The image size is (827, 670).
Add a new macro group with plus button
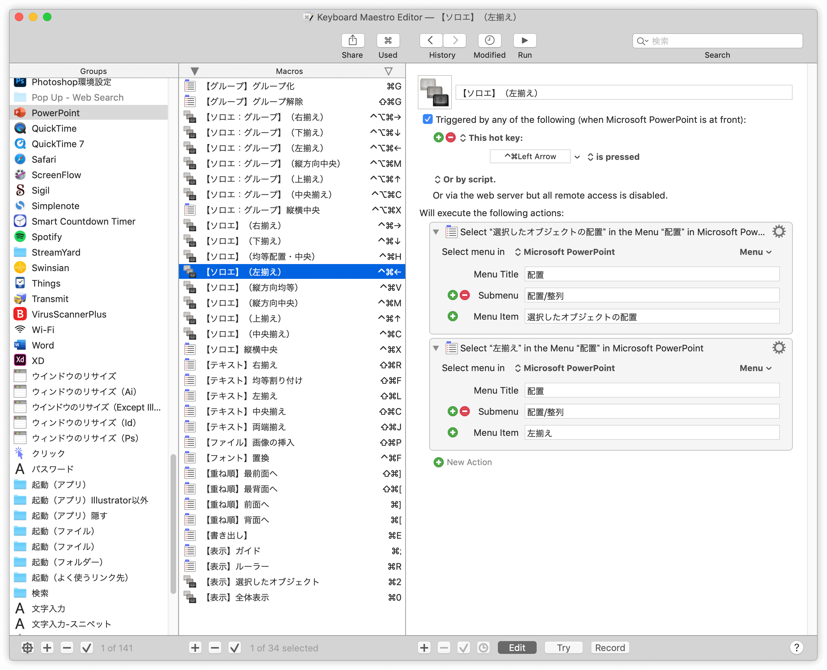tap(47, 647)
